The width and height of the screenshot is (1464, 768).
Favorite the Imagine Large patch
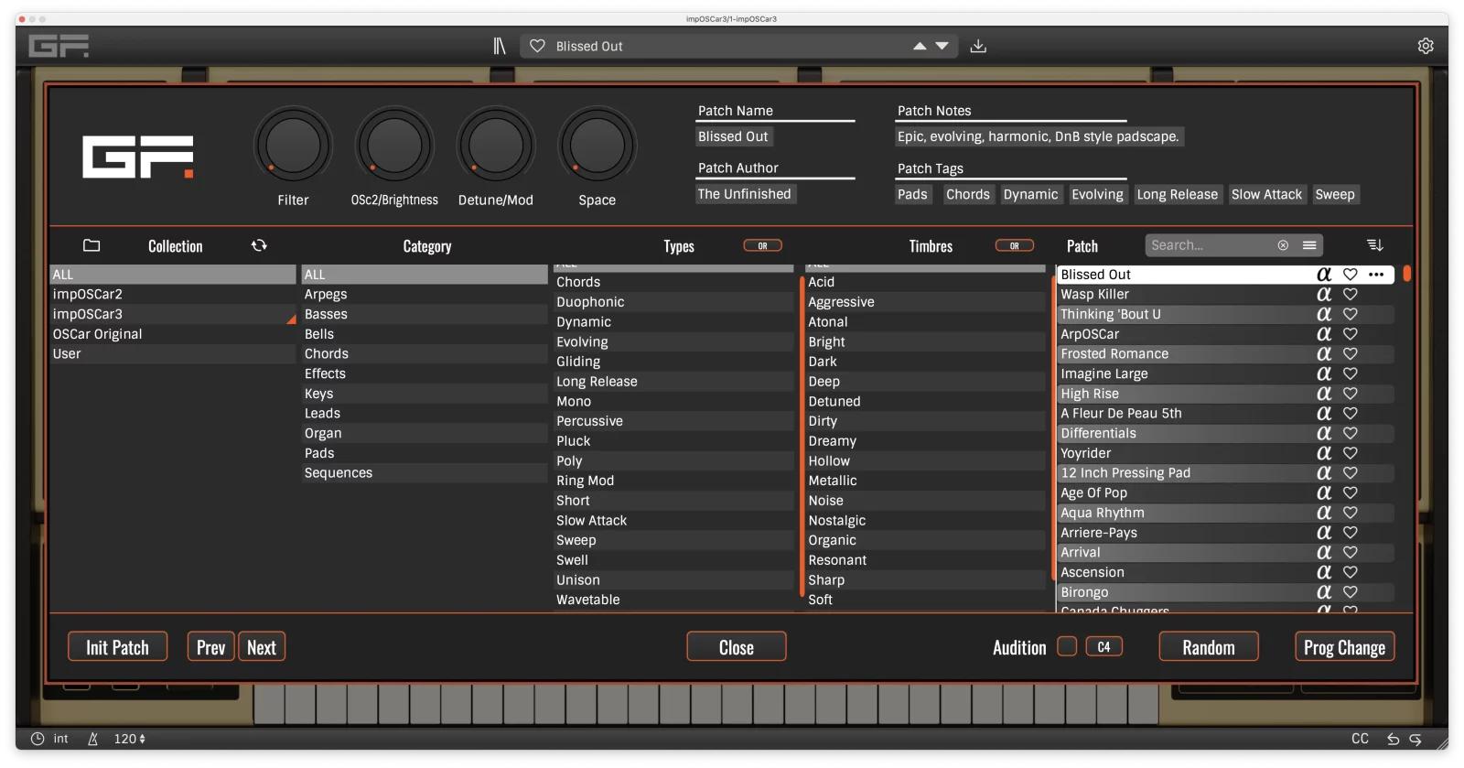pyautogui.click(x=1350, y=373)
